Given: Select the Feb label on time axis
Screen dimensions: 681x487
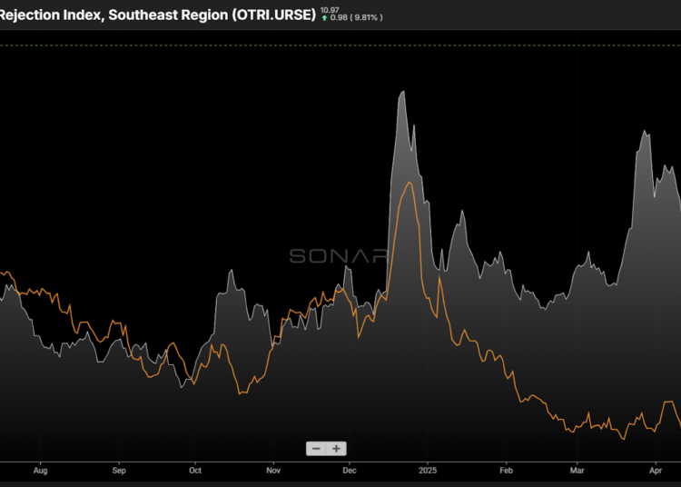Looking at the screenshot, I should [506, 472].
